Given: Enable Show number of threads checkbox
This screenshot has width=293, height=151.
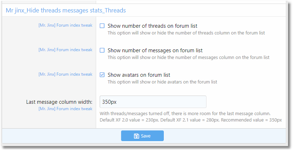Looking at the screenshot, I should pos(102,26).
